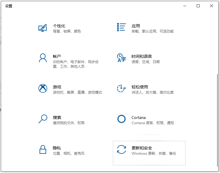Minimize the 设置 window
Viewport: 220px width, 173px height.
(x=185, y=6)
